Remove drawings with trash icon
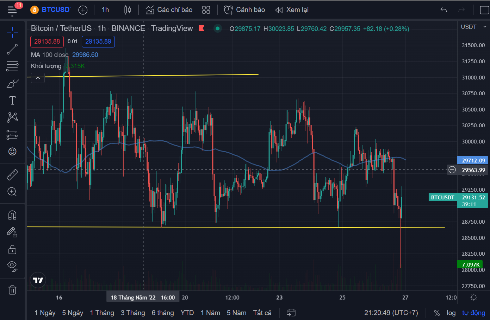Image resolution: width=490 pixels, height=320 pixels. [12, 290]
